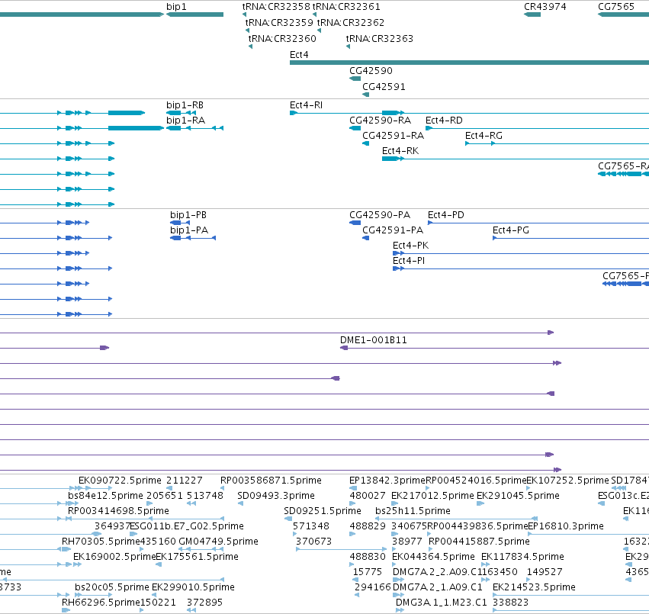
Task: Click the Ect4-RI transcript label
Action: point(306,105)
